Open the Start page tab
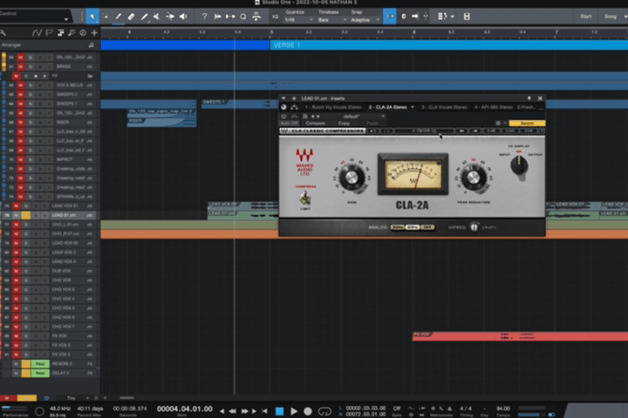This screenshot has height=418, width=628. pos(585,17)
